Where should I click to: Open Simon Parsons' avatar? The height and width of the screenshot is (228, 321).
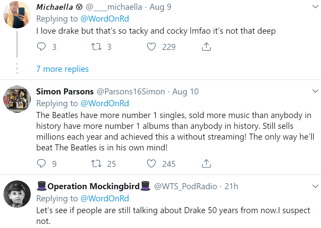click(17, 99)
